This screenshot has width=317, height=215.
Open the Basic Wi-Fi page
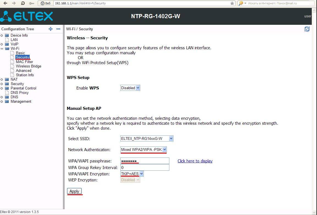[20, 53]
